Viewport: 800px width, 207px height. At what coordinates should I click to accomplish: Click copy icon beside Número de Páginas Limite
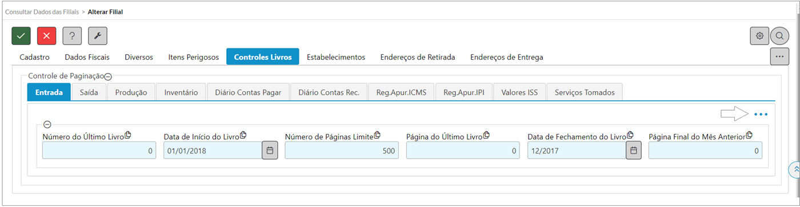(x=377, y=135)
